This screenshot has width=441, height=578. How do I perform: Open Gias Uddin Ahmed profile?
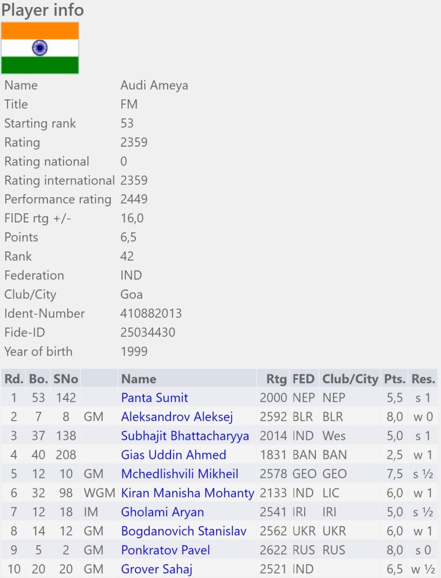pyautogui.click(x=173, y=455)
